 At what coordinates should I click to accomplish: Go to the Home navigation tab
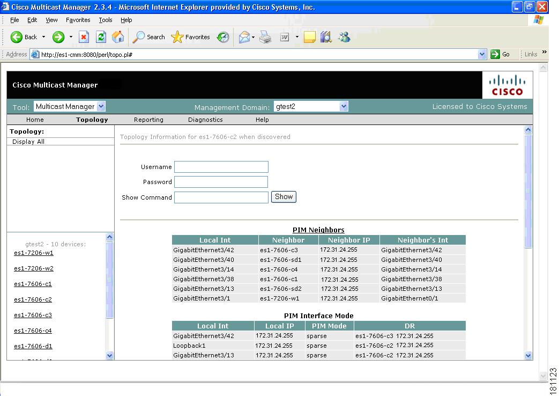point(35,120)
